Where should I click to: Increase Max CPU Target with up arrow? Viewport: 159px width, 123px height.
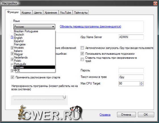pyautogui.click(x=141, y=83)
